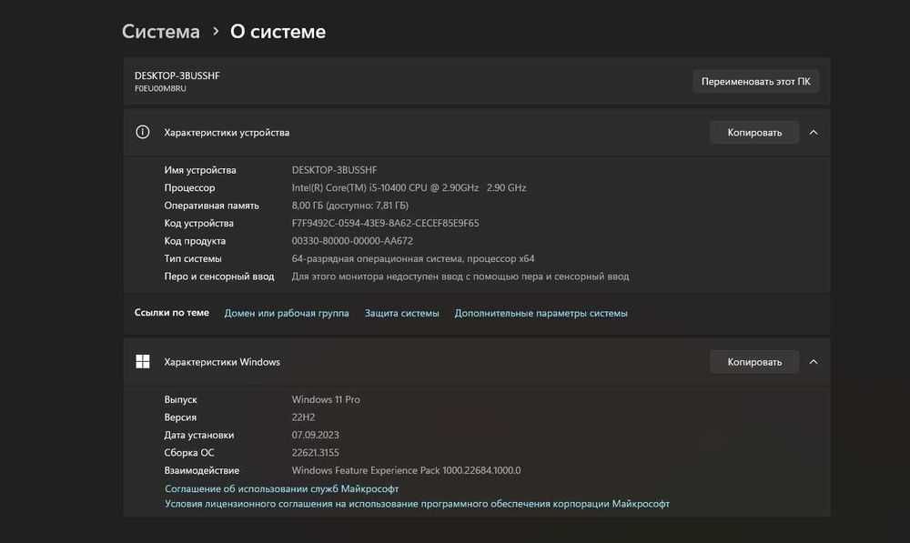
Task: Select the Перо и сенсорный ввод value
Action: click(x=460, y=277)
